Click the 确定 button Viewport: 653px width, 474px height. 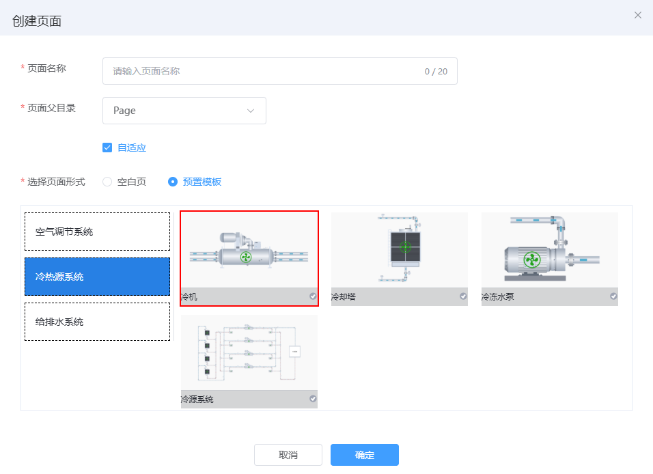point(365,455)
